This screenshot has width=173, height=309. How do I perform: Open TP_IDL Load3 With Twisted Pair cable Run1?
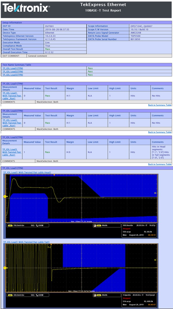coord(12,152)
